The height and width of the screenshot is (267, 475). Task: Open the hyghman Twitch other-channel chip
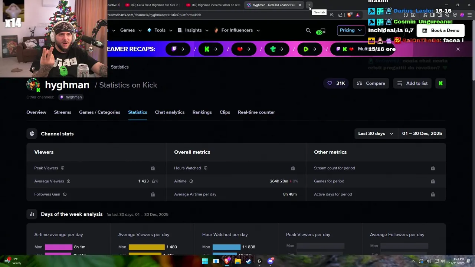point(70,97)
